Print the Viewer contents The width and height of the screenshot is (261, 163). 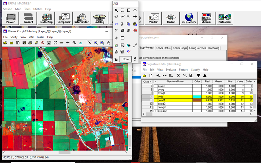click(x=30, y=43)
